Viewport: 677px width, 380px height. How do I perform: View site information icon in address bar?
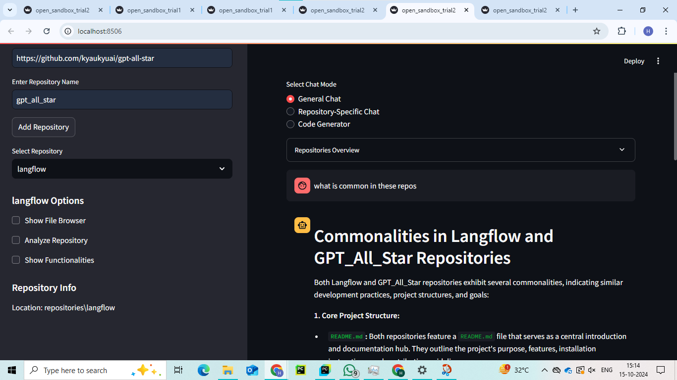coord(68,31)
